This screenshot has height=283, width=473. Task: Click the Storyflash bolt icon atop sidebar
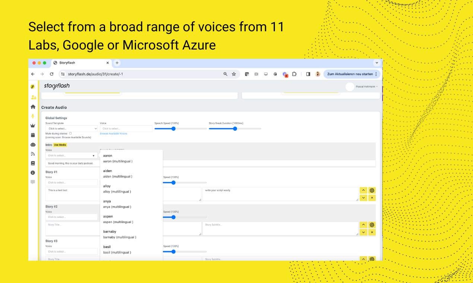tap(33, 87)
